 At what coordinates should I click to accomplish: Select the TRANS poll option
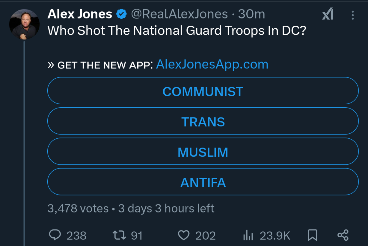(x=203, y=121)
